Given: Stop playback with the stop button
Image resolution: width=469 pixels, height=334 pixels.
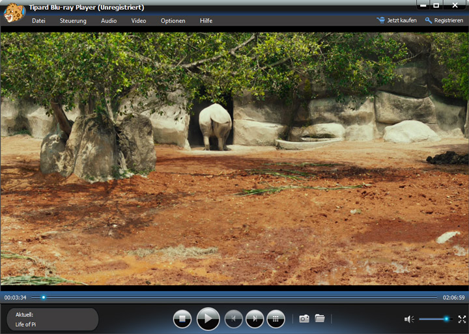Looking at the screenshot, I should [182, 319].
